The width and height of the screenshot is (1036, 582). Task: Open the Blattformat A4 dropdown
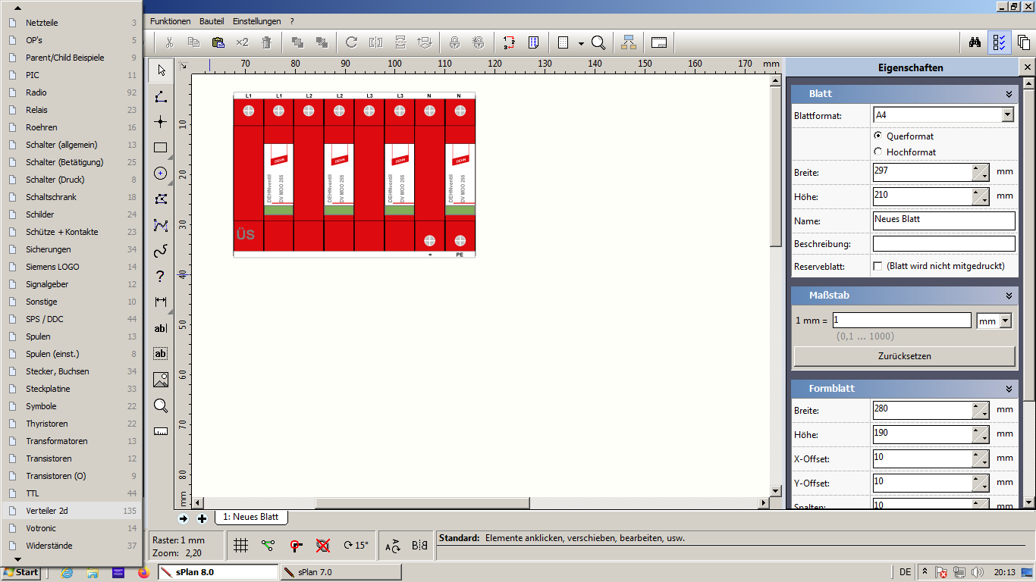(1008, 115)
